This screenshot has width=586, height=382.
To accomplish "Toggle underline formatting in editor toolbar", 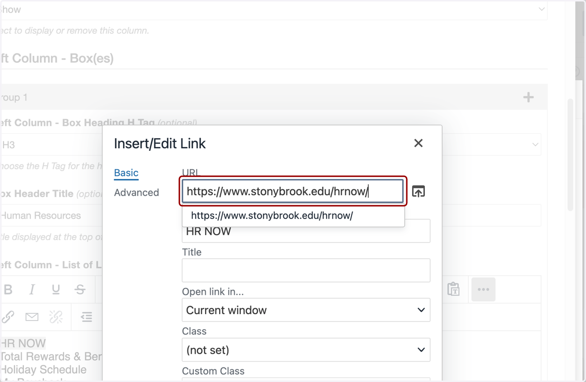I will coord(56,289).
